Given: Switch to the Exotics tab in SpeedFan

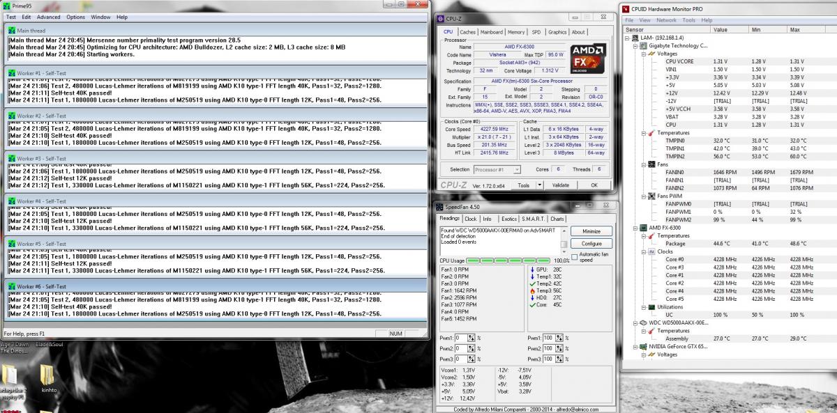Looking at the screenshot, I should tap(509, 219).
